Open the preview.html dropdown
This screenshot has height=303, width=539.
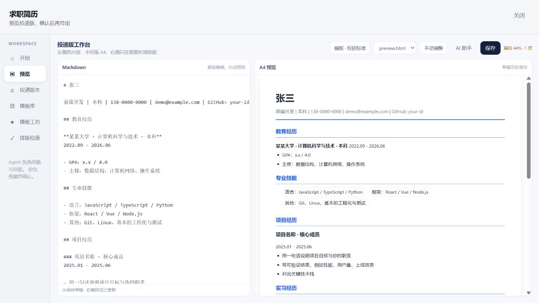tap(395, 48)
